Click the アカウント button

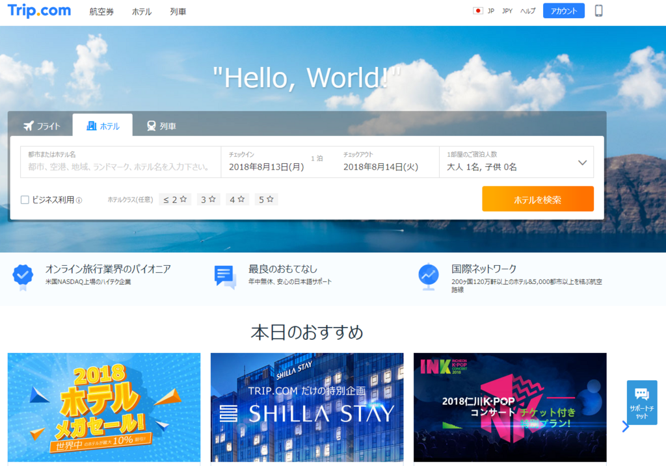[564, 11]
